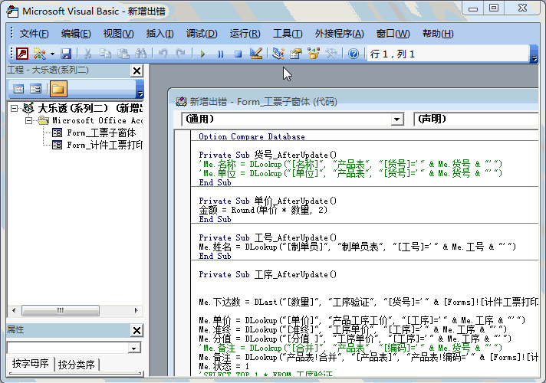This screenshot has height=383, width=546.
Task: Click the View Microsoft Access toolbar icon
Action: point(22,54)
